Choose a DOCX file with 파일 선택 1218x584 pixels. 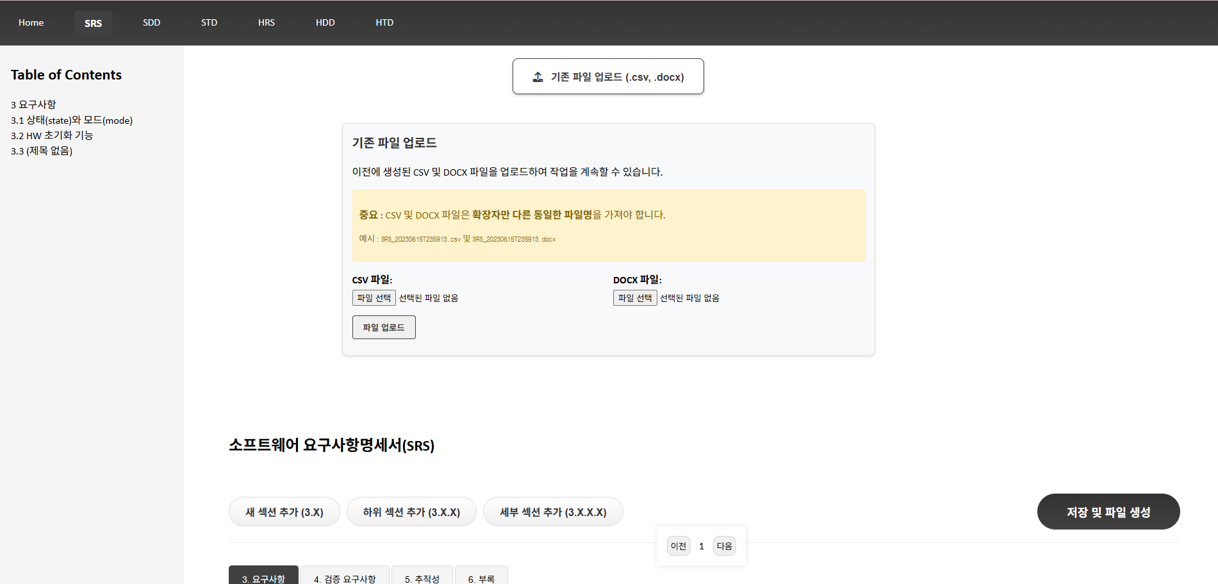(x=634, y=297)
